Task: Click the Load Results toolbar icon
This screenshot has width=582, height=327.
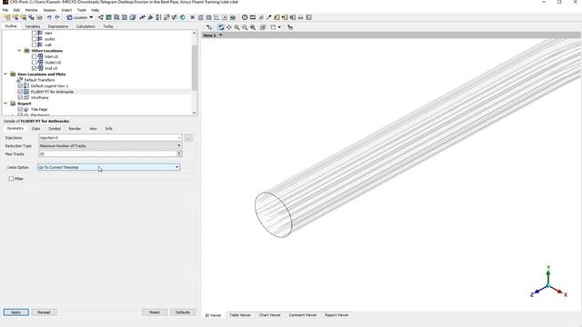Action: point(7,17)
